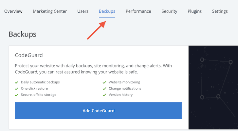Click the red arrow annotation
This screenshot has height=131, width=238.
pyautogui.click(x=96, y=30)
